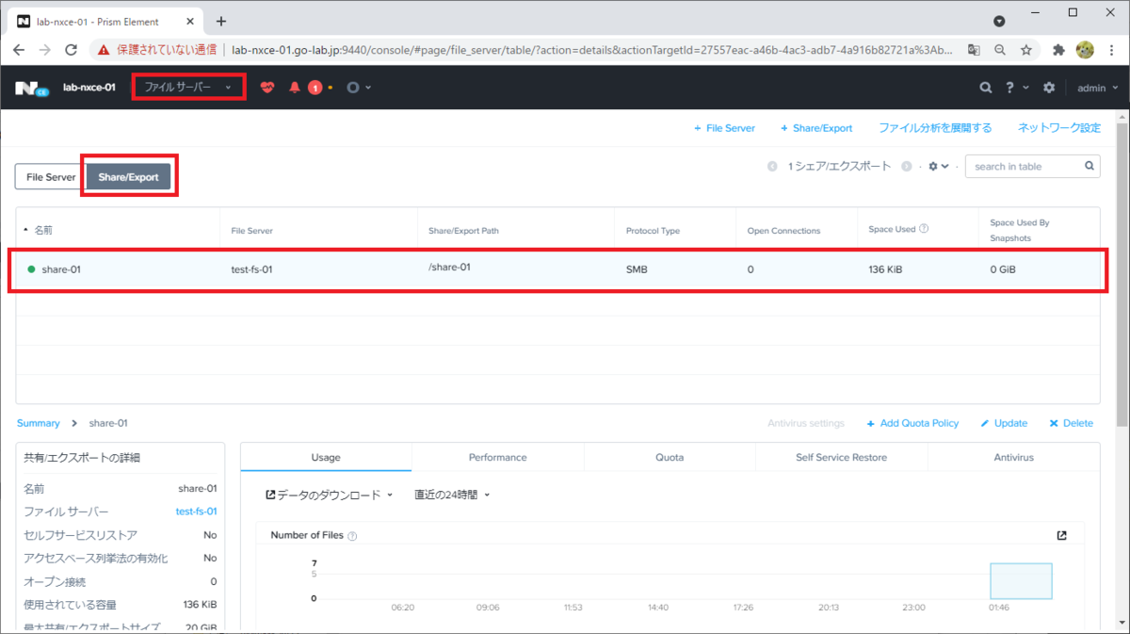Image resolution: width=1130 pixels, height=634 pixels.
Task: Open the Self Service Restore tab
Action: (842, 457)
